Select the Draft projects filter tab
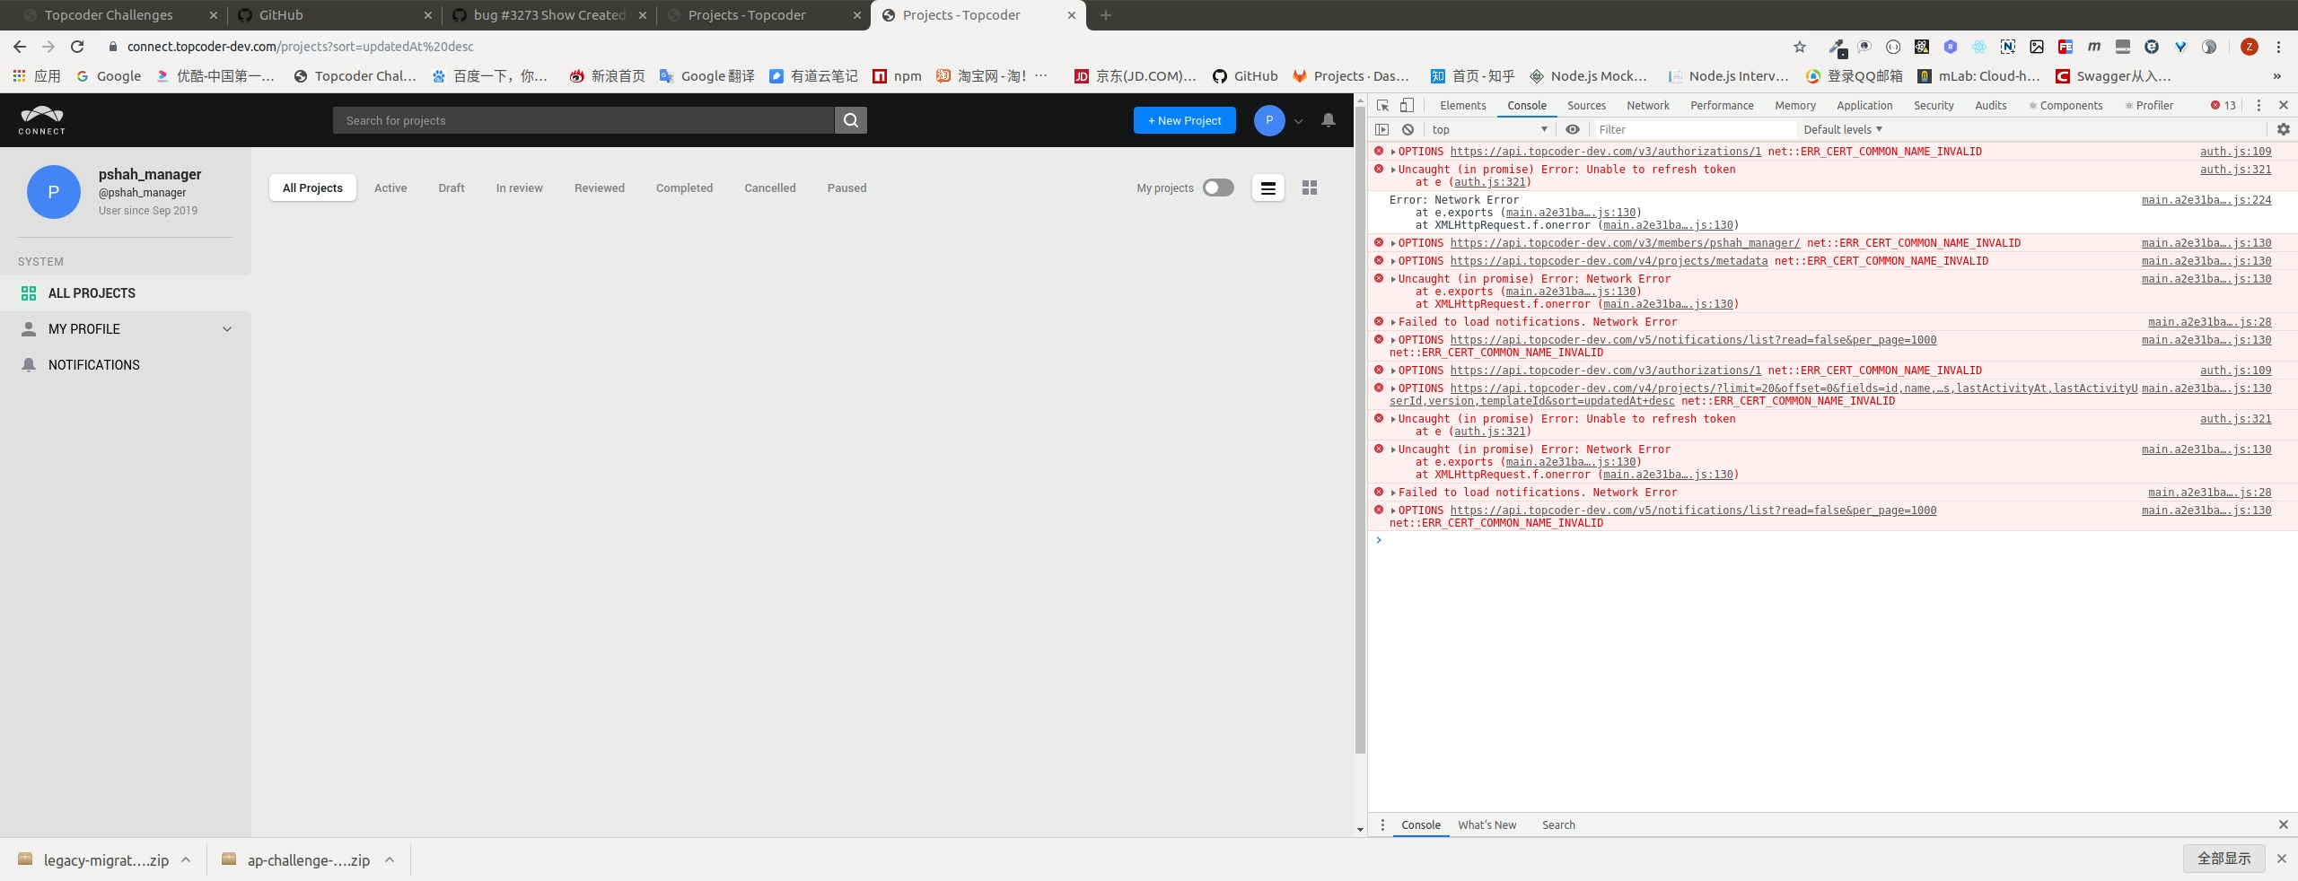2298x881 pixels. pyautogui.click(x=452, y=188)
